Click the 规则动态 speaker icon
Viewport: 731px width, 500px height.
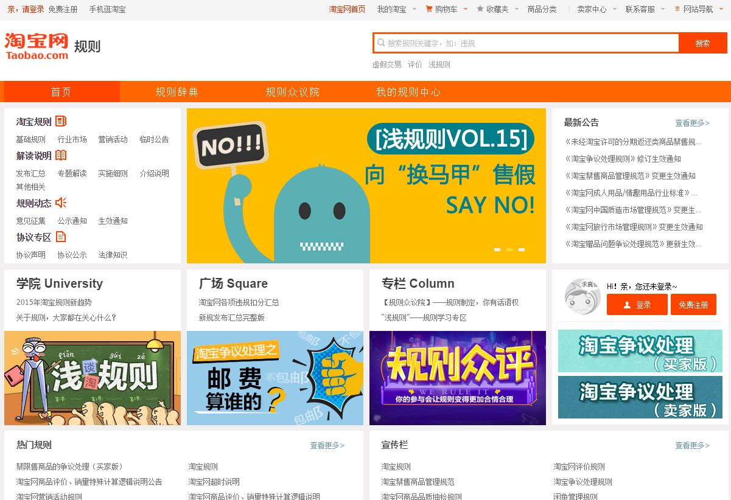click(x=61, y=203)
